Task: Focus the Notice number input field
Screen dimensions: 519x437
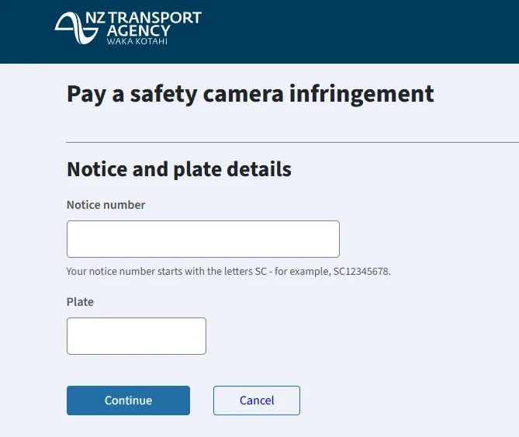Action: (203, 239)
